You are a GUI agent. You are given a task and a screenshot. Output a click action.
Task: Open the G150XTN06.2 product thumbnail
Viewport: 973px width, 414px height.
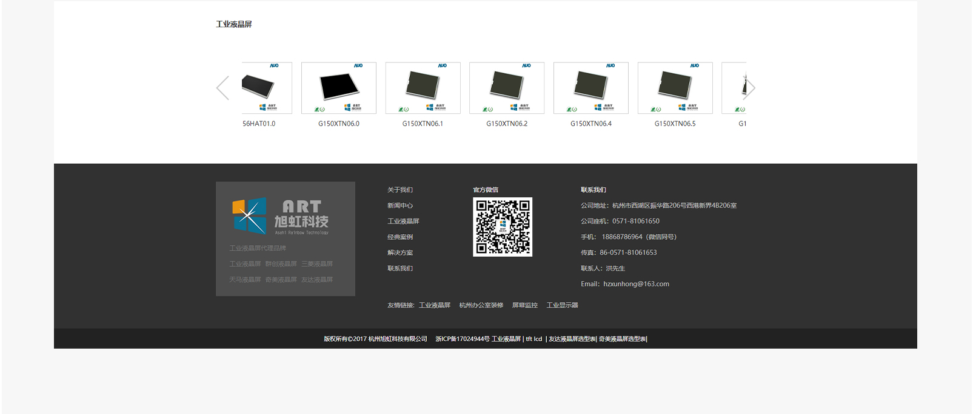[x=507, y=88]
